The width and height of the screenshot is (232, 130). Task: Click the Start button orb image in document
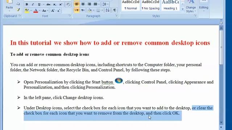click(119, 81)
